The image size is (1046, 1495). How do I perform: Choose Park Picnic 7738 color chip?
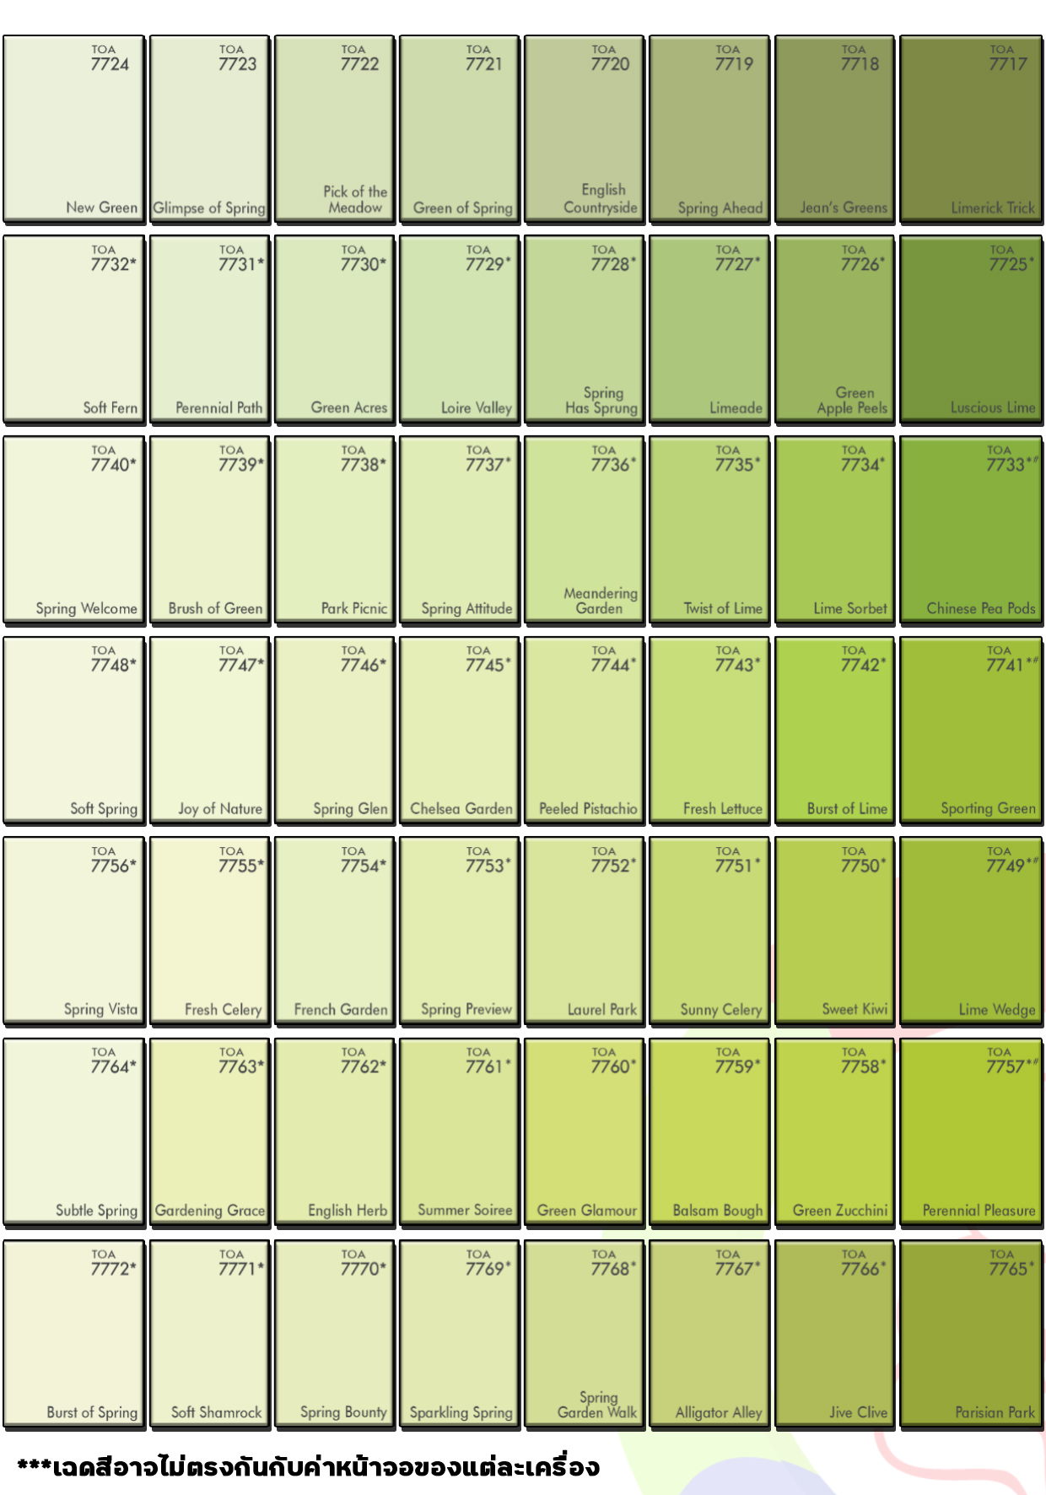335,531
